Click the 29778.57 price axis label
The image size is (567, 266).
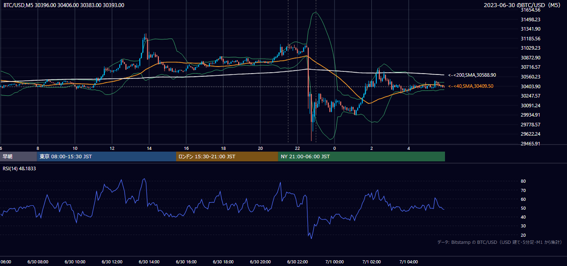click(x=530, y=125)
